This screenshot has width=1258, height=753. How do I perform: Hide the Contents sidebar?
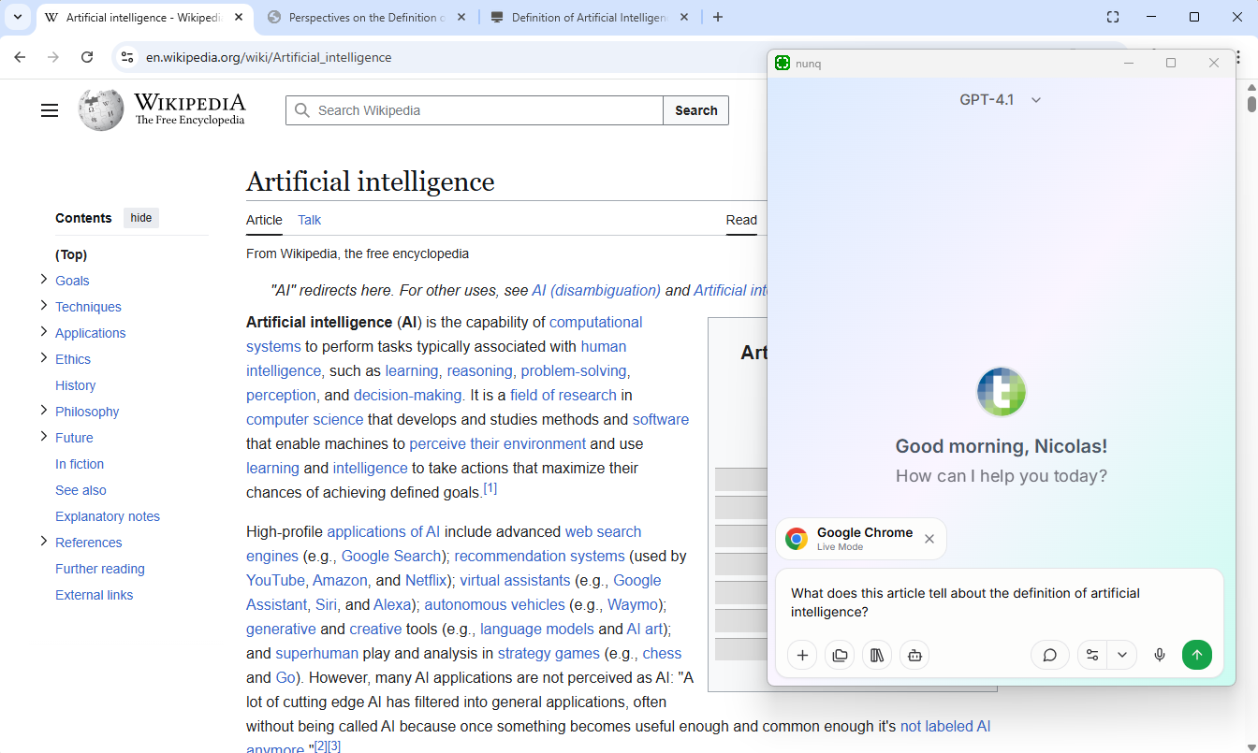(x=141, y=218)
